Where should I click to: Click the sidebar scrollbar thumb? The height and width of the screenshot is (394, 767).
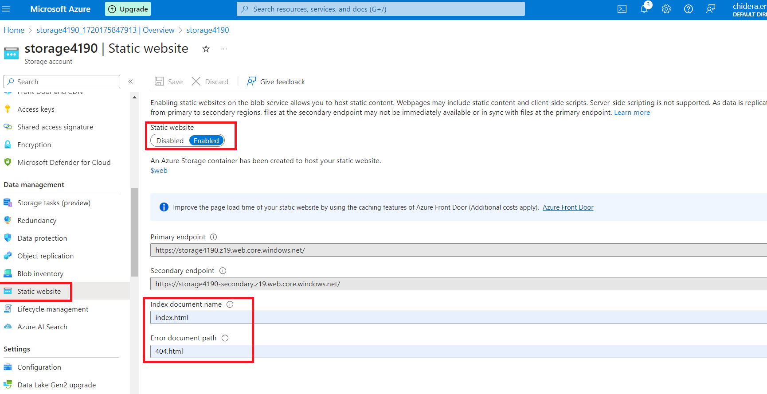(x=134, y=232)
